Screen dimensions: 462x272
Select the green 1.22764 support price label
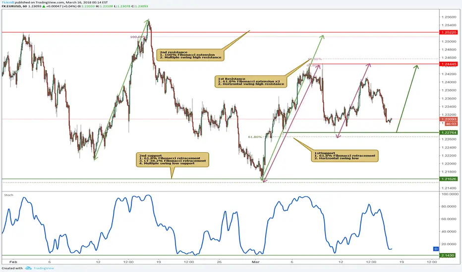coord(448,133)
